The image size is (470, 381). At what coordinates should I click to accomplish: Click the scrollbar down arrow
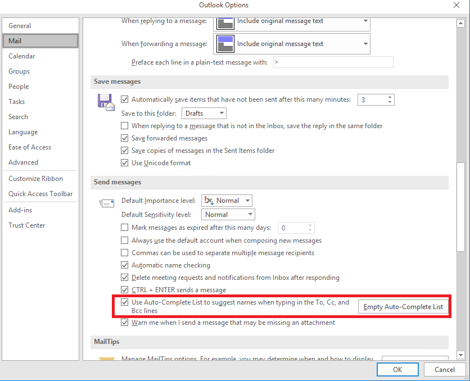[x=460, y=355]
